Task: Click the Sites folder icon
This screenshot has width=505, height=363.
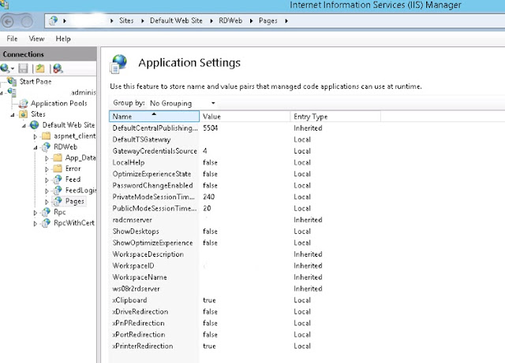Action: [23, 114]
